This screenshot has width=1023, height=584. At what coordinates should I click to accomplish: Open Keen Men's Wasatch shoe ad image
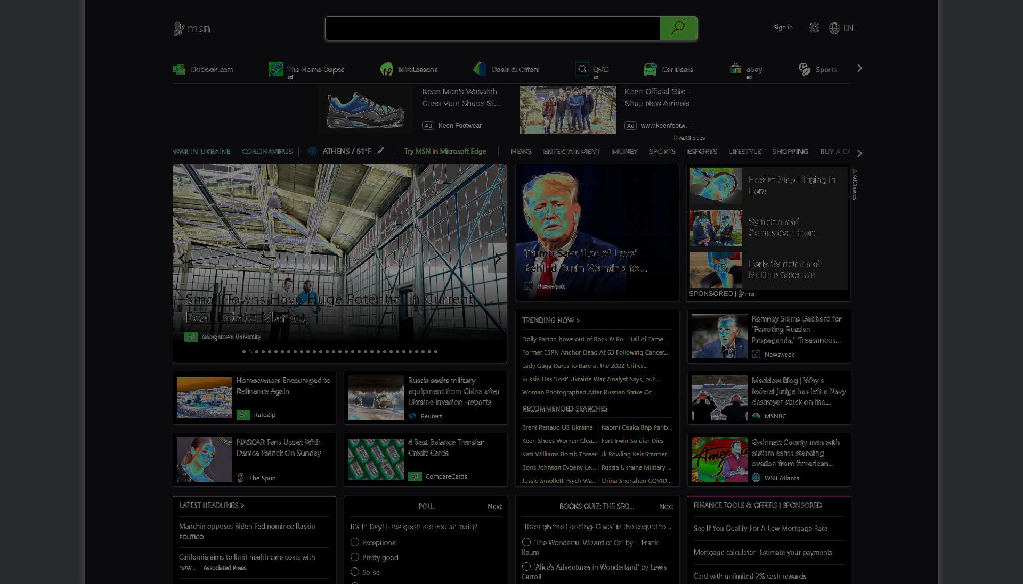pos(366,110)
